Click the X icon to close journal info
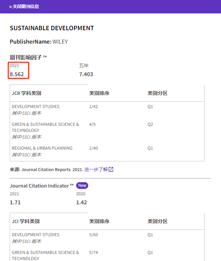Screen dimensions: 221x261 pyautogui.click(x=10, y=7)
